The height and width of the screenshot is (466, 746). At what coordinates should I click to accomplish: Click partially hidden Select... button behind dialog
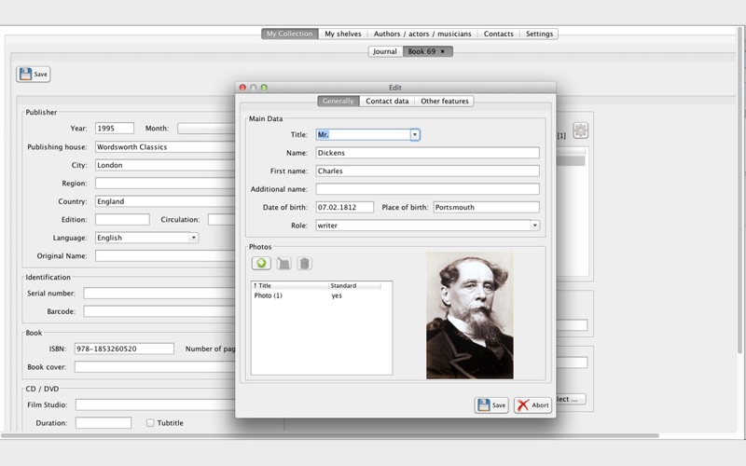click(571, 400)
